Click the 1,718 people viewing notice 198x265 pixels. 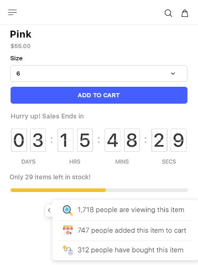tap(131, 210)
